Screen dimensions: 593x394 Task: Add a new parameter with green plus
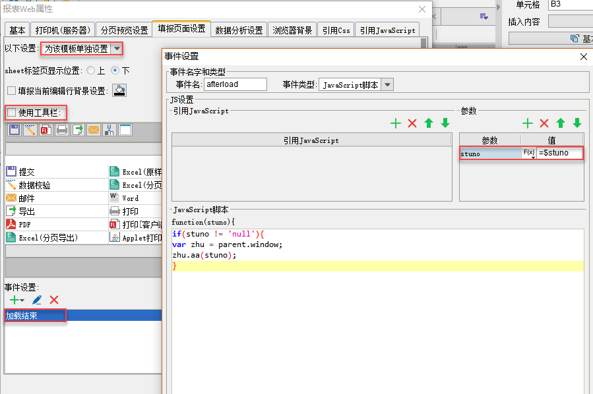pyautogui.click(x=528, y=123)
